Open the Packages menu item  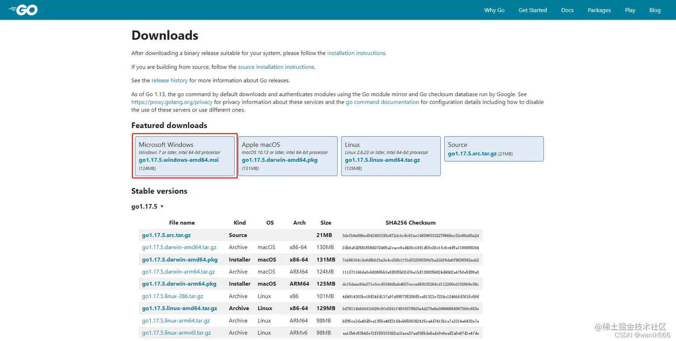[x=599, y=10]
